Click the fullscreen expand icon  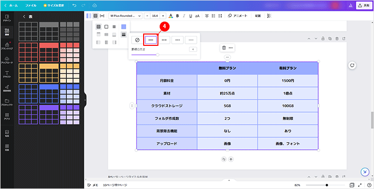point(360,185)
